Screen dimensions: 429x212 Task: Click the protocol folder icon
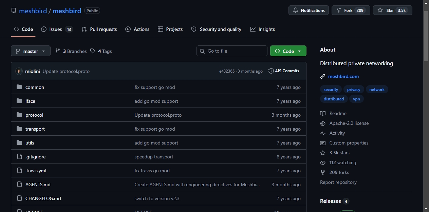(x=19, y=115)
